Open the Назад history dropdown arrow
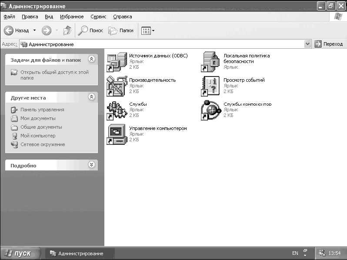This screenshot has height=260, width=347. (34, 30)
